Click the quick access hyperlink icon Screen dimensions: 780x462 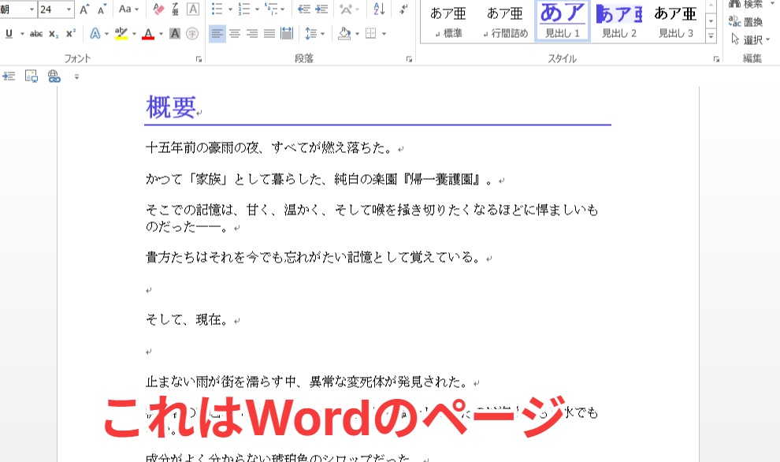[x=54, y=76]
